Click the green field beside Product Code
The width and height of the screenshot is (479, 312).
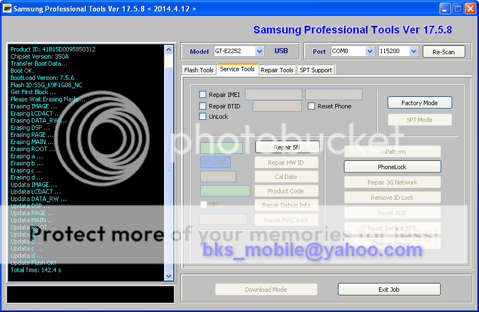point(225,191)
